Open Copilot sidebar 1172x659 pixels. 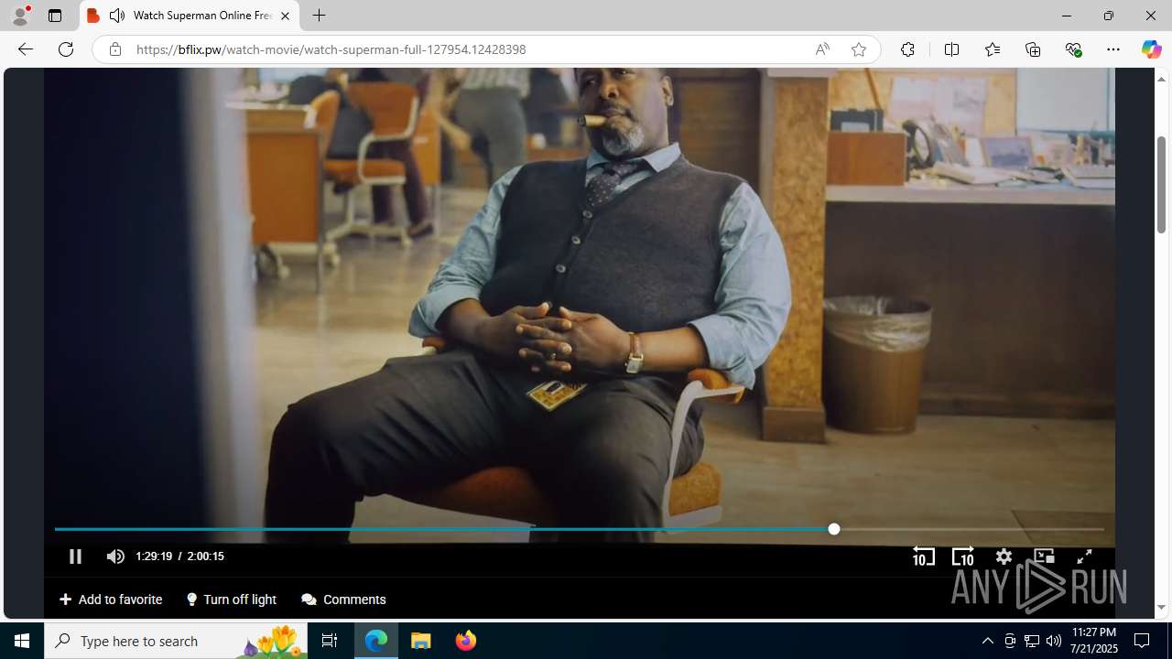(x=1151, y=49)
